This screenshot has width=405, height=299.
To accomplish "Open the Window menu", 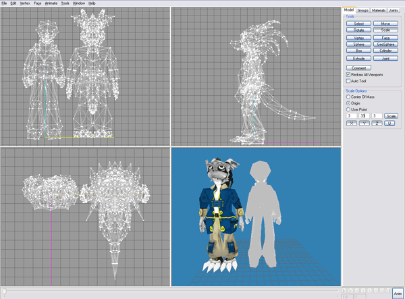I will (x=79, y=3).
